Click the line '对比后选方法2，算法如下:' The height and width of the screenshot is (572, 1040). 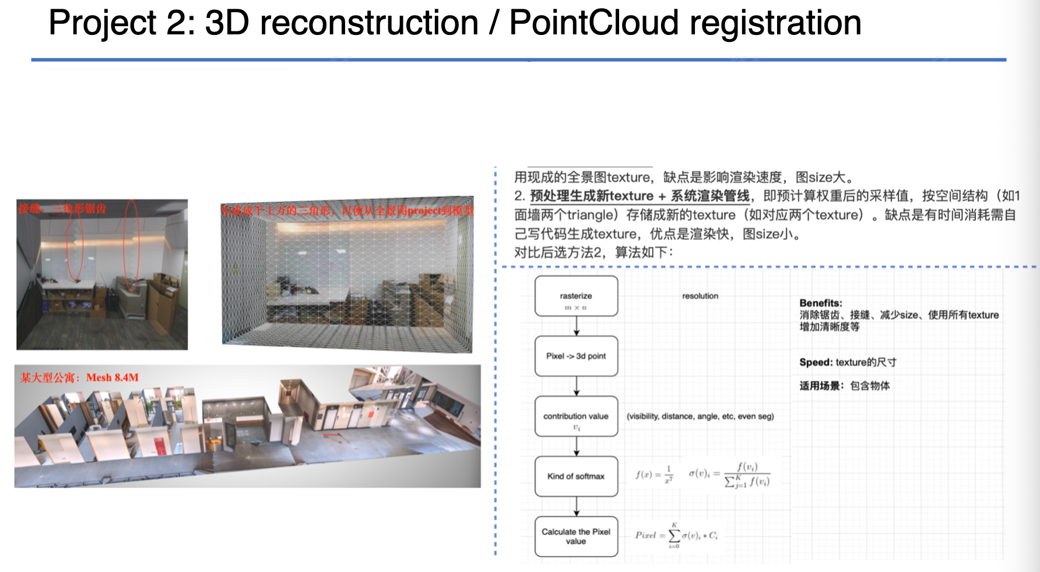click(593, 252)
